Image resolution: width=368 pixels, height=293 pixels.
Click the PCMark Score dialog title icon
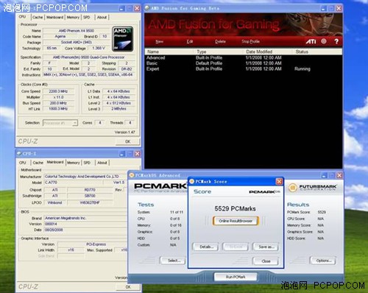pos(192,181)
